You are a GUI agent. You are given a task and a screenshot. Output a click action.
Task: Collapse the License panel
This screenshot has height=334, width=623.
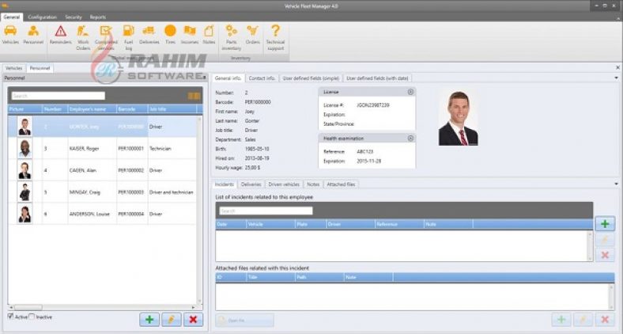(410, 92)
